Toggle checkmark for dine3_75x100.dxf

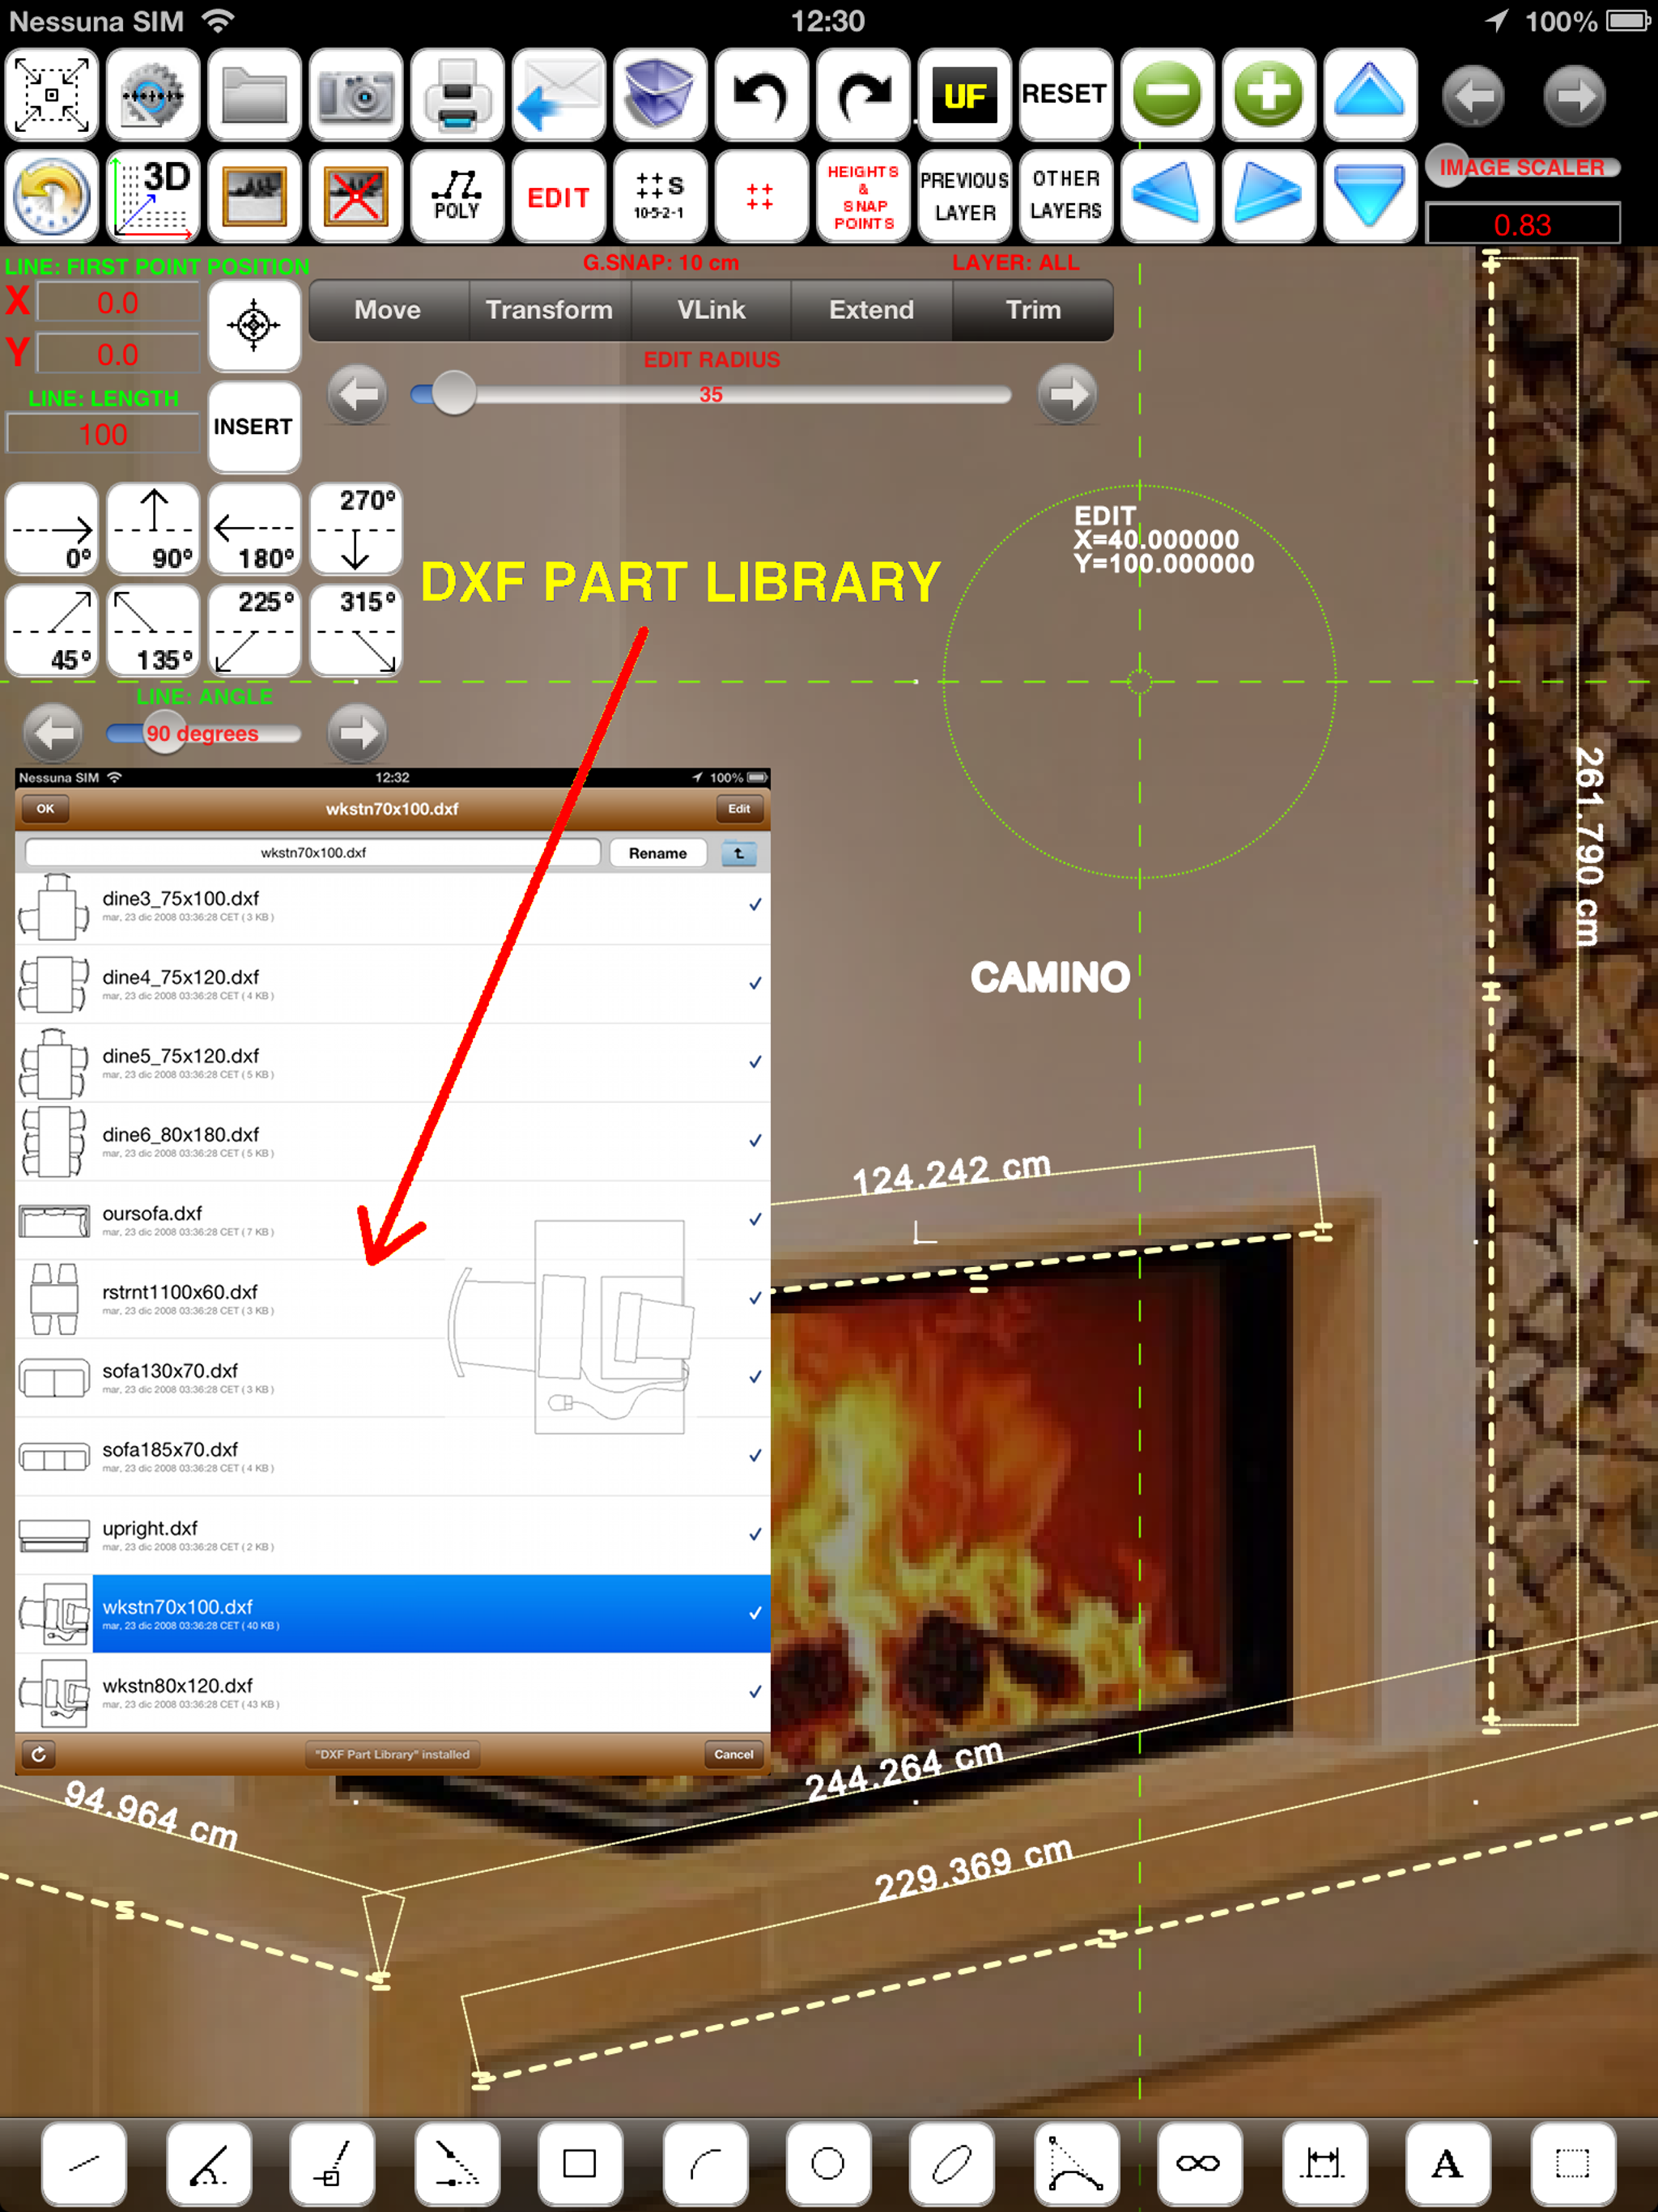pyautogui.click(x=755, y=904)
